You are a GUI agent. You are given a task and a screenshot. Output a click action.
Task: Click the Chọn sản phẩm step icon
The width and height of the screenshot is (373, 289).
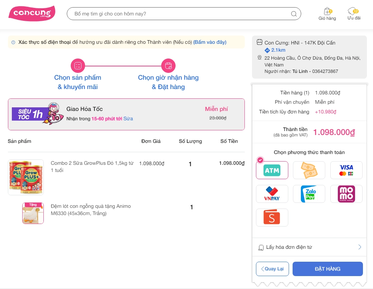pyautogui.click(x=78, y=66)
